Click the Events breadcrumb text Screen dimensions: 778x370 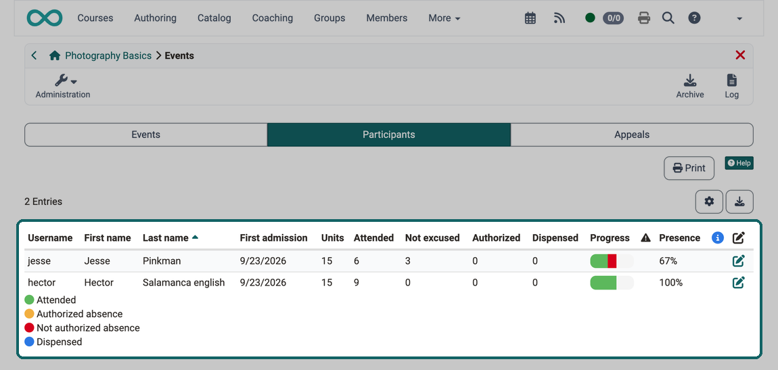click(x=179, y=55)
